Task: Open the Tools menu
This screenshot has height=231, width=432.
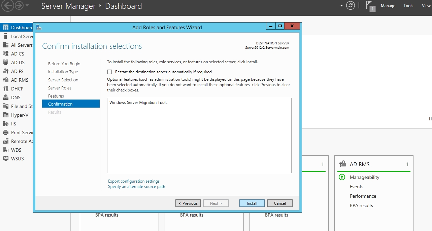Action: [x=408, y=6]
